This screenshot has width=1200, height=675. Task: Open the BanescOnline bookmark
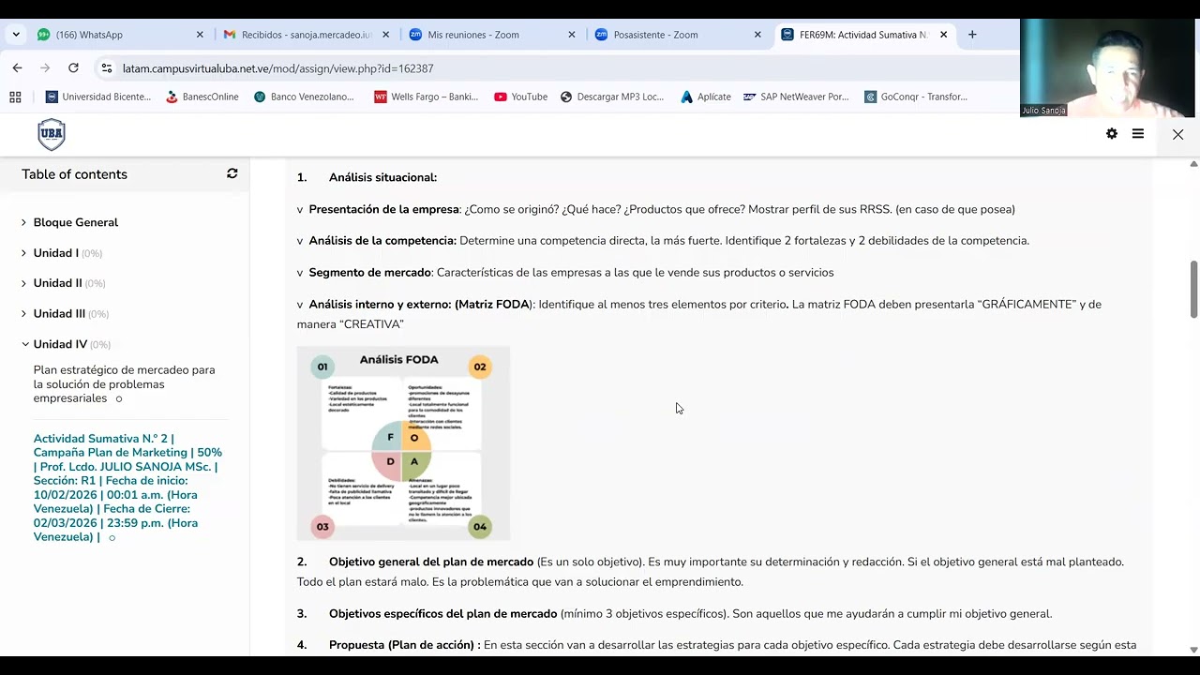(202, 97)
